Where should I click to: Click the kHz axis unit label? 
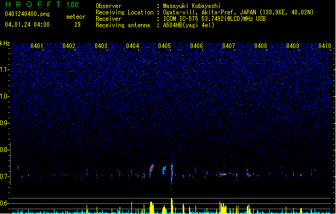click(x=5, y=43)
